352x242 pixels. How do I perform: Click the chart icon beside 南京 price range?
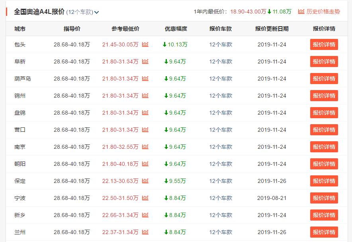tap(145, 146)
